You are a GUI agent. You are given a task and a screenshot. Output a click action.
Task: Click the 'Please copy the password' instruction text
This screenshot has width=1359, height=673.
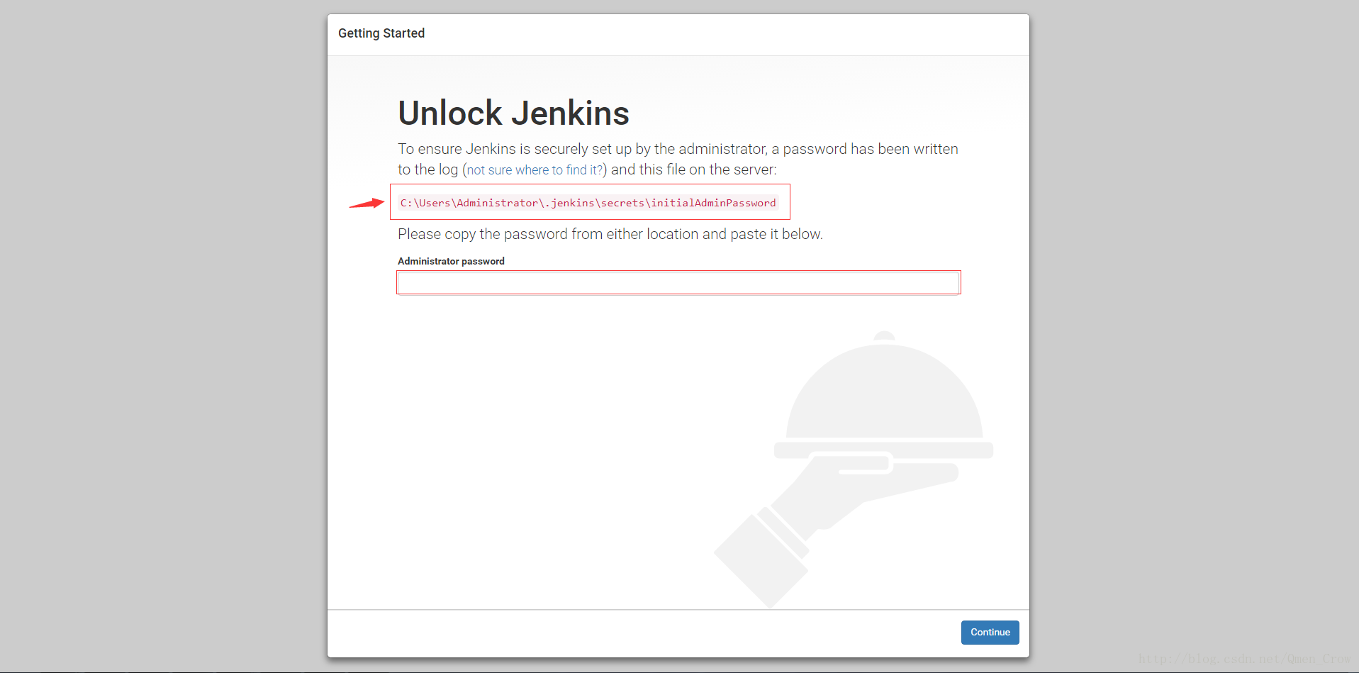pos(610,234)
